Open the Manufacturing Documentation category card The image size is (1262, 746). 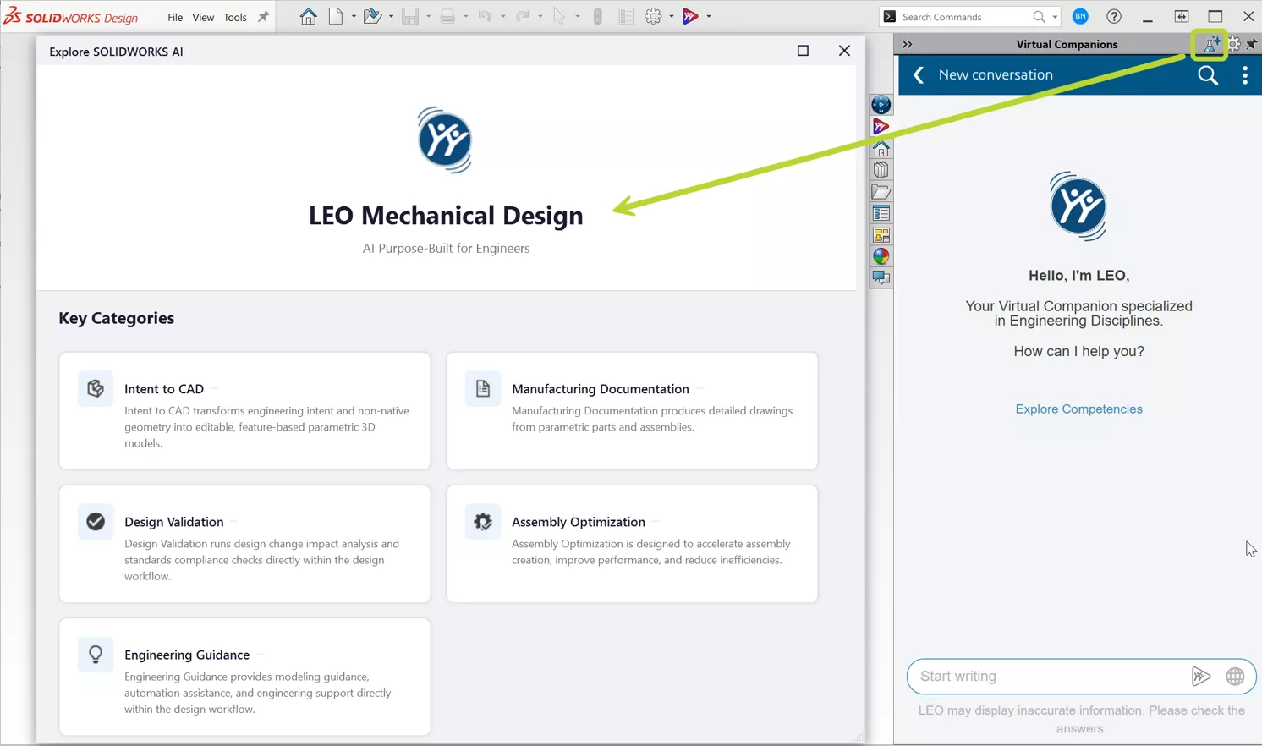pos(632,411)
